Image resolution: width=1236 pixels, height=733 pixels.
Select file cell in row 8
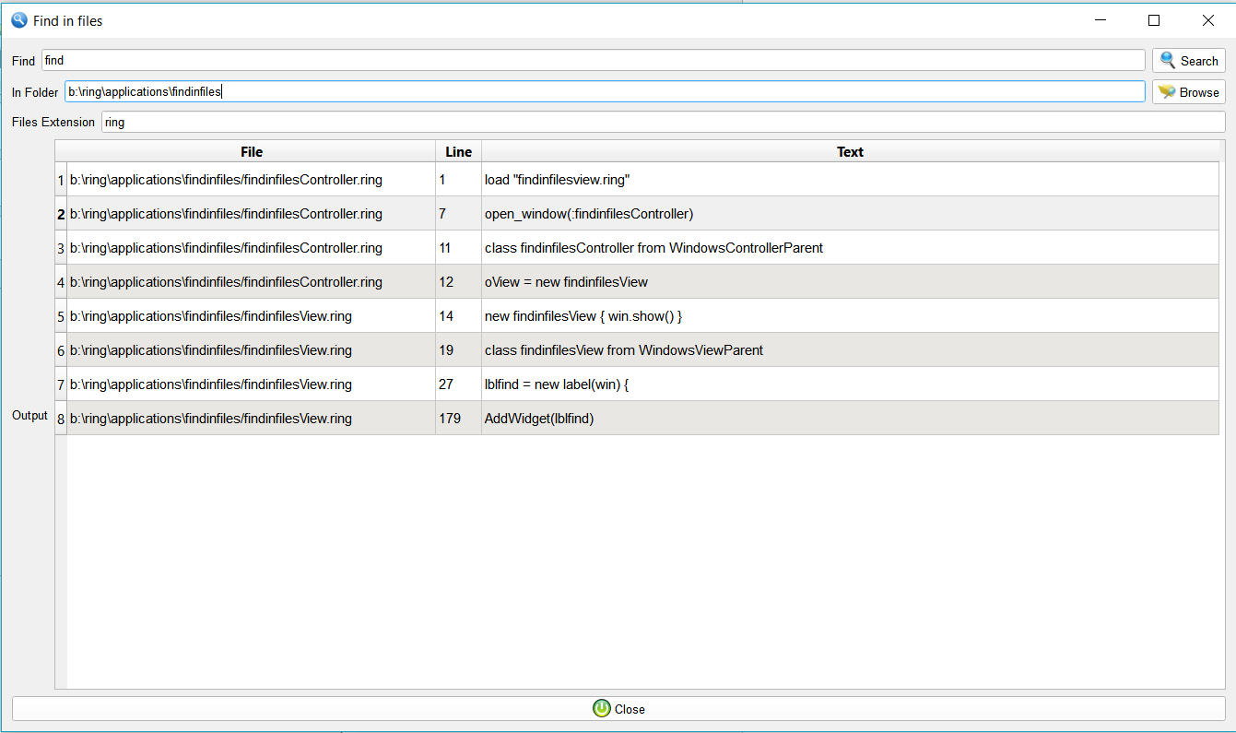pos(252,419)
